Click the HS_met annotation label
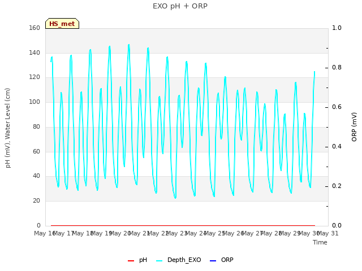Viewport: 362px width, 271px height. pyautogui.click(x=62, y=24)
